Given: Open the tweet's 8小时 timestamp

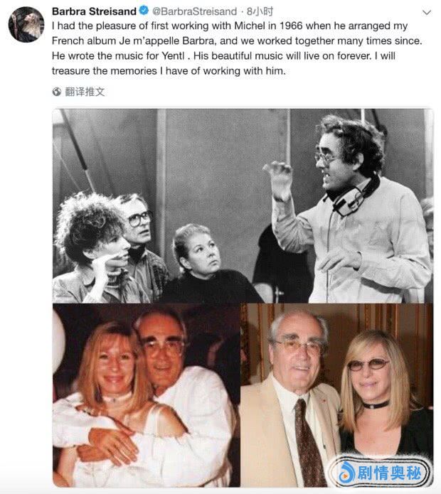Looking at the screenshot, I should (260, 11).
